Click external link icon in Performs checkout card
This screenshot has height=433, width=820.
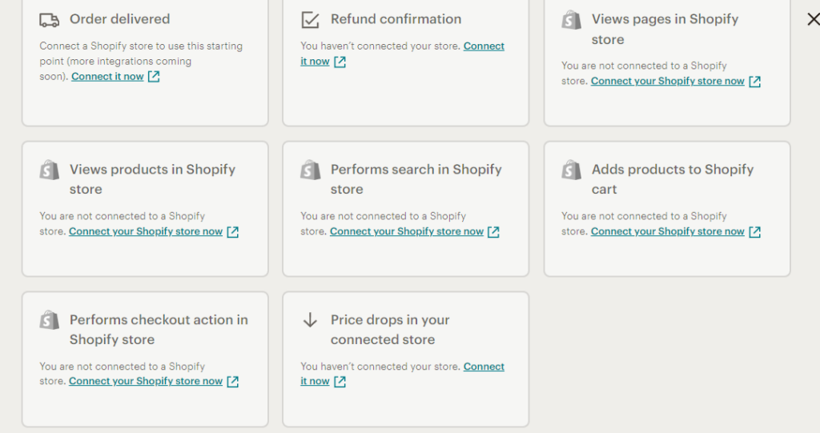click(233, 382)
